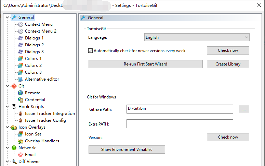Collapse the Git tree node
This screenshot has width=265, height=166.
(x=7, y=86)
